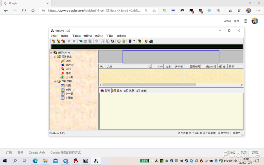Open the dropdown arrow beside traffic light

pyautogui.click(x=134, y=41)
